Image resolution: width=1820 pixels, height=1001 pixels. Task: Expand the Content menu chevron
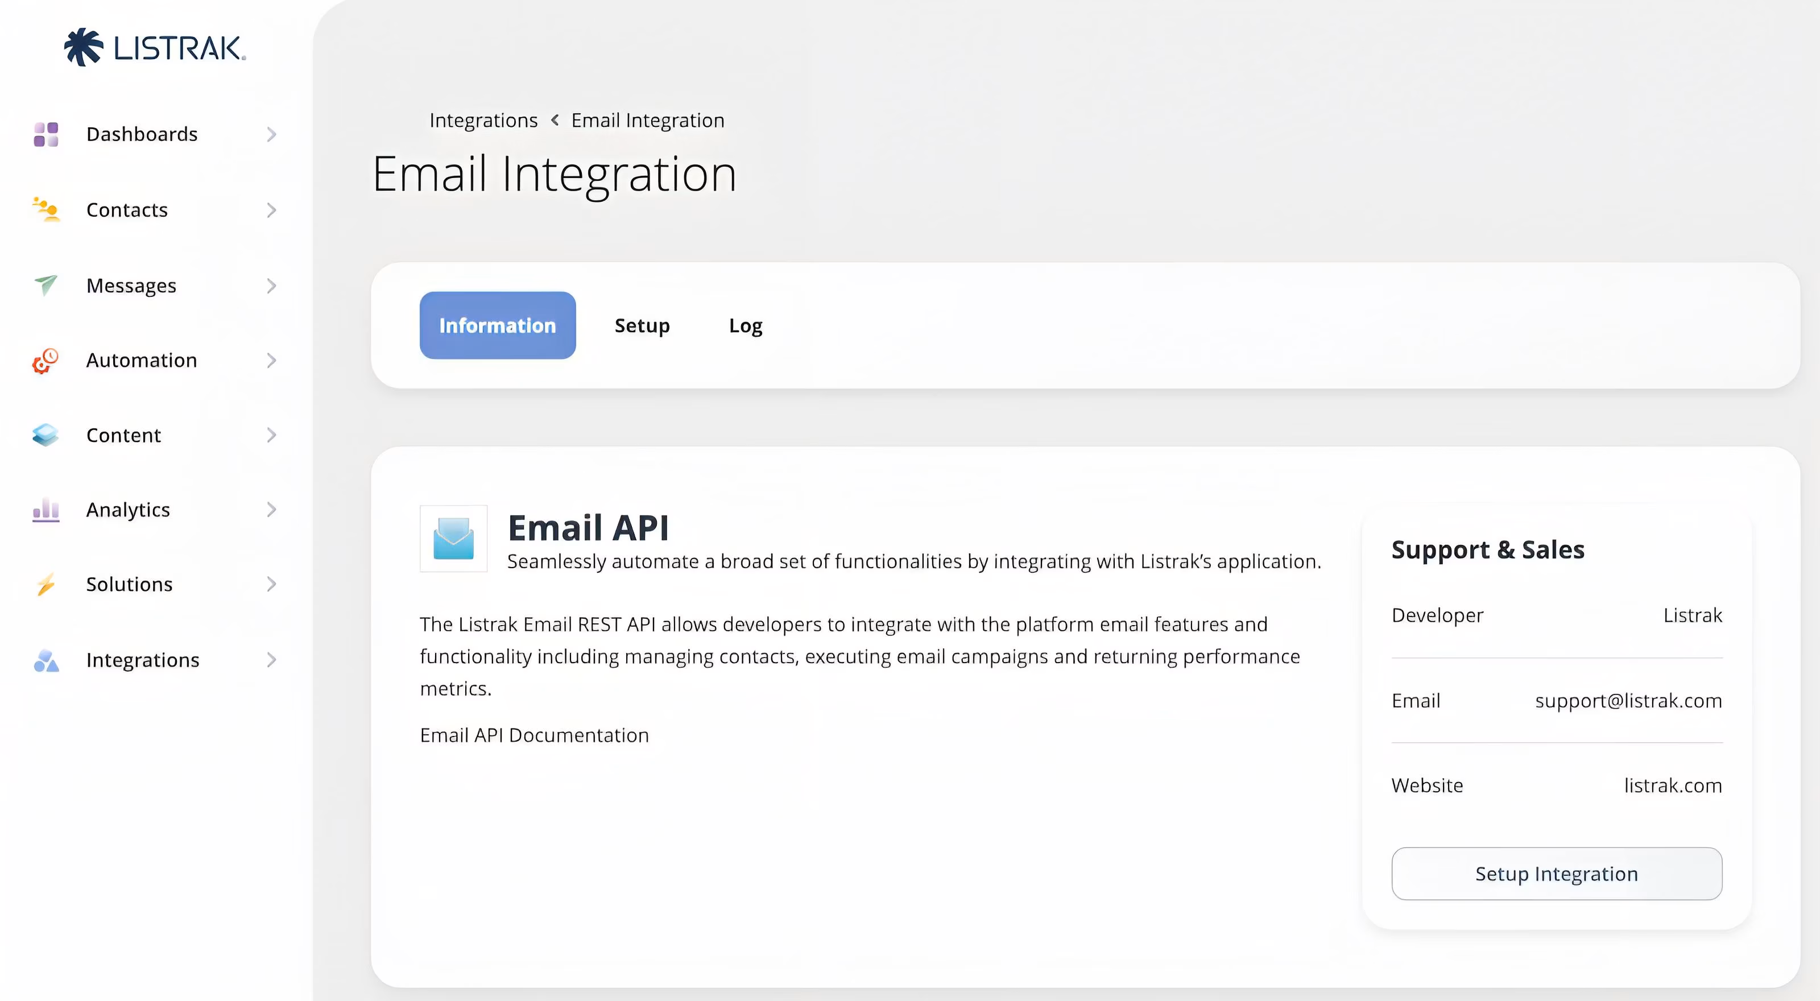[271, 435]
